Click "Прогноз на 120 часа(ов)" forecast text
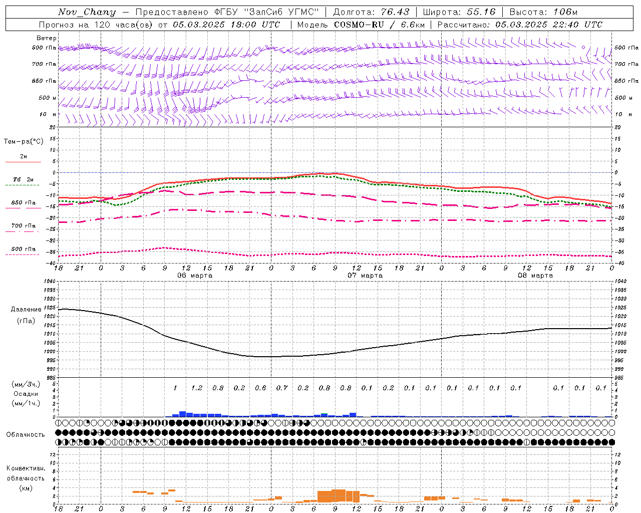This screenshot has width=641, height=513. pyautogui.click(x=96, y=25)
